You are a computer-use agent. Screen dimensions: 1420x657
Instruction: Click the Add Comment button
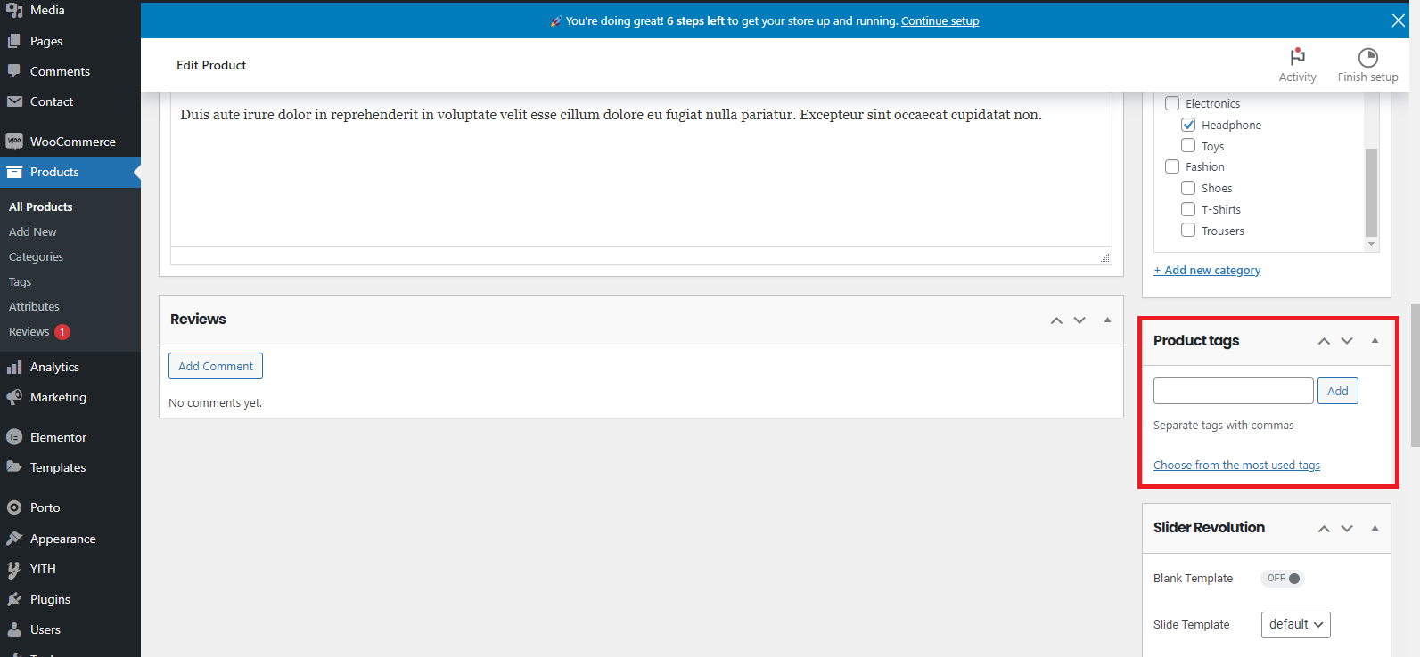[216, 366]
